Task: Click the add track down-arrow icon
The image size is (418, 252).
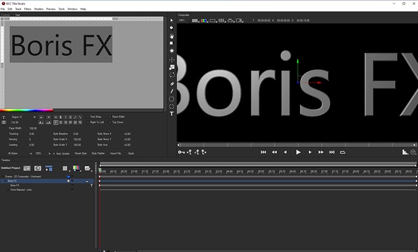Action: (x=49, y=168)
